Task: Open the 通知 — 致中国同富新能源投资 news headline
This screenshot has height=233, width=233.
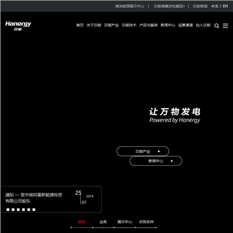Action: coord(34,198)
